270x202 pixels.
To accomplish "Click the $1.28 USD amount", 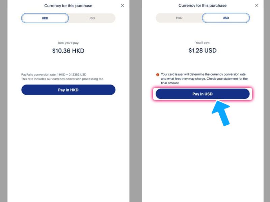I will (202, 51).
